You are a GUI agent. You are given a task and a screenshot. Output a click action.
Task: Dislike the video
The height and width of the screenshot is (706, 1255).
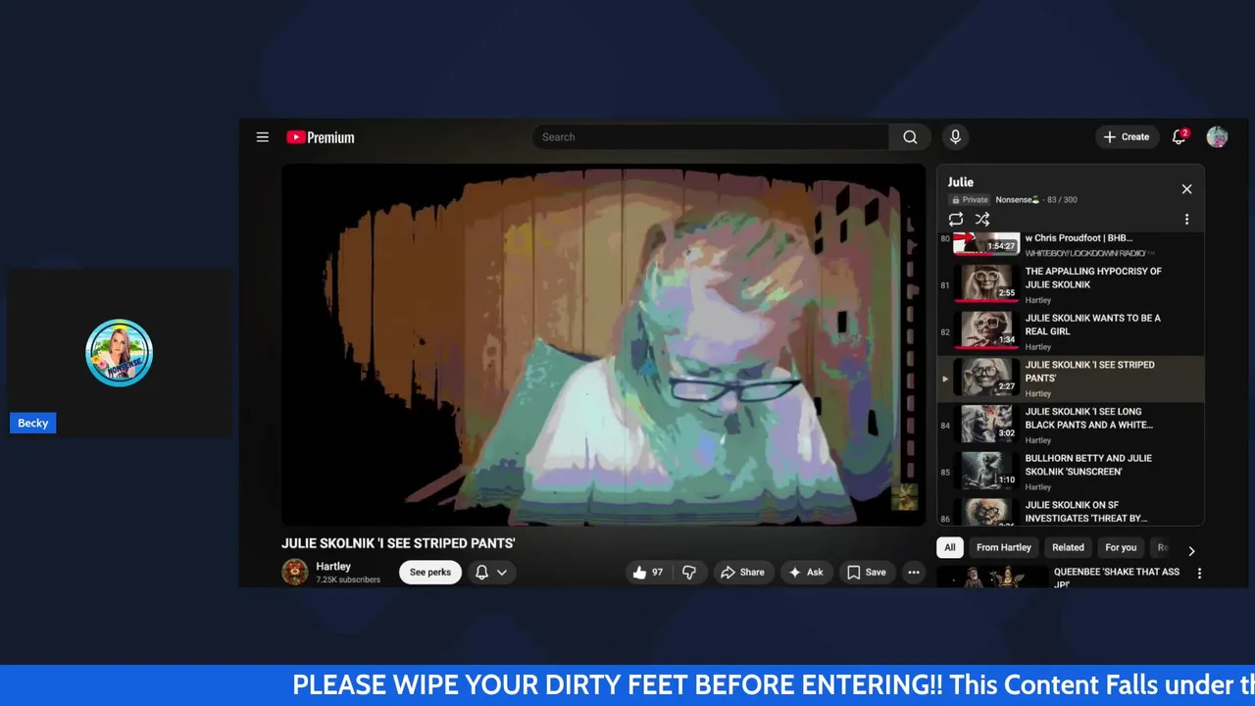tap(689, 572)
